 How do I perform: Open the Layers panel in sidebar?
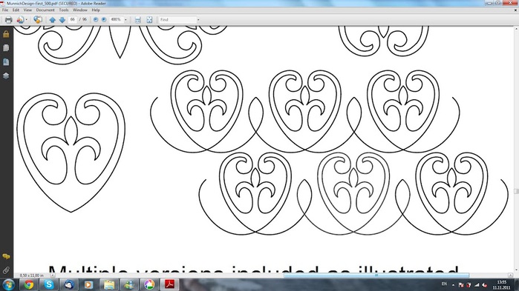pos(6,76)
